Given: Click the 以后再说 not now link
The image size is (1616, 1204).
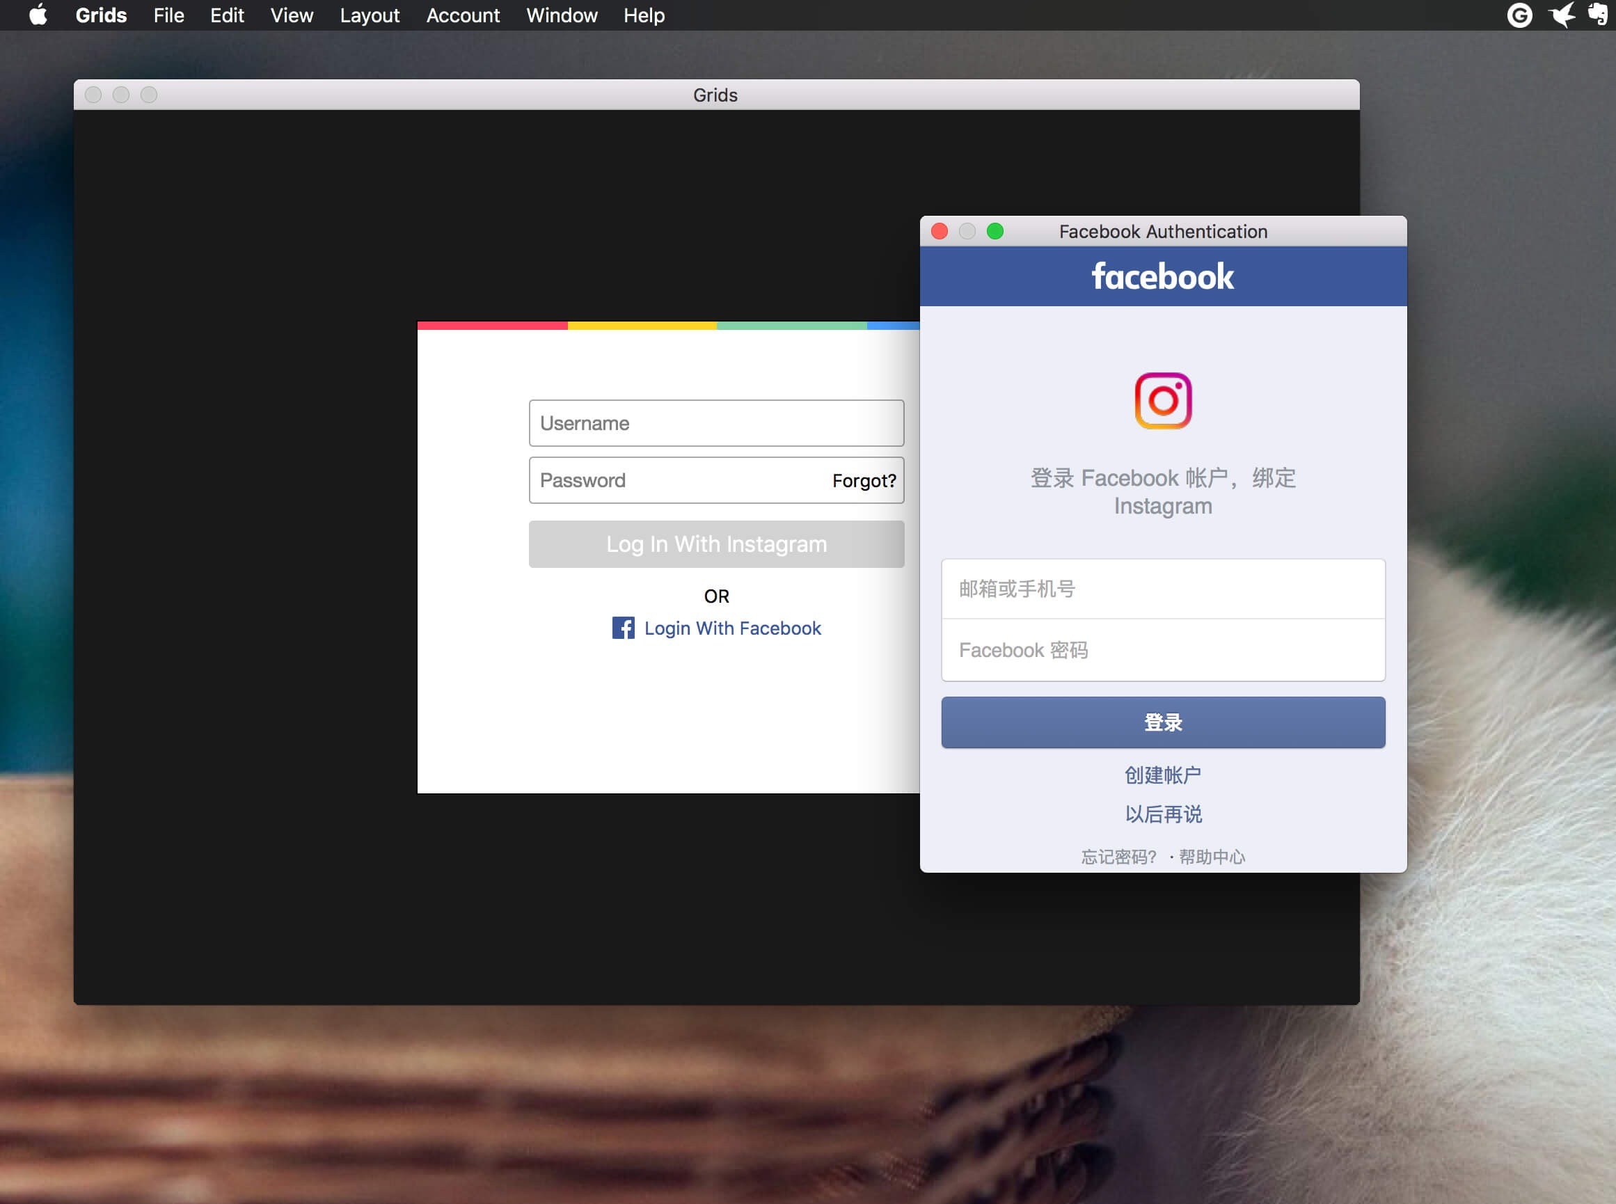Looking at the screenshot, I should click(1163, 814).
